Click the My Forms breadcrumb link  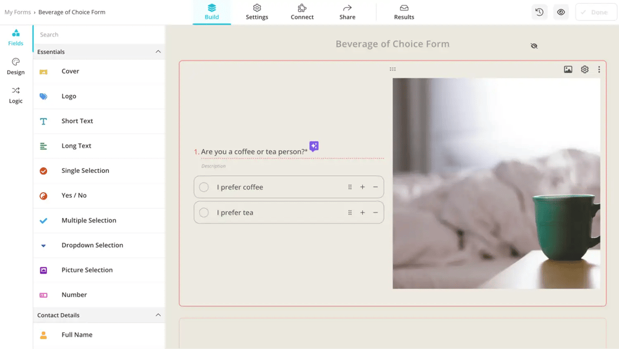coord(17,12)
